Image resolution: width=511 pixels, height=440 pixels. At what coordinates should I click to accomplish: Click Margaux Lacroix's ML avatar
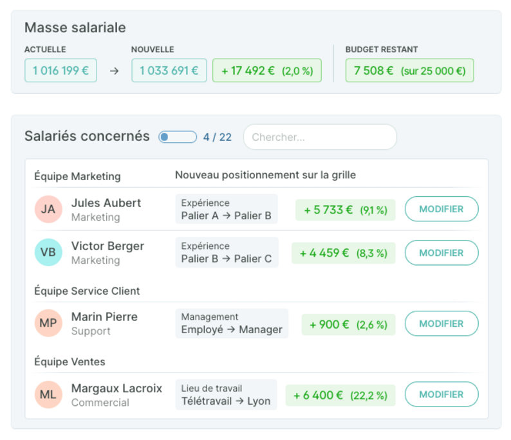(x=48, y=394)
